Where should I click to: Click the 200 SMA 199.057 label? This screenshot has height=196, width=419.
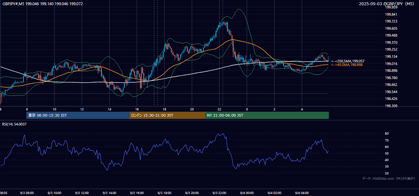(348, 61)
